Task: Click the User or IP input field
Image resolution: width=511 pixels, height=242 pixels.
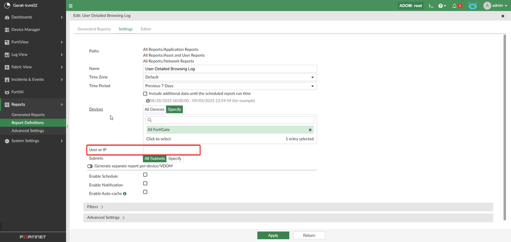Action: [171, 150]
